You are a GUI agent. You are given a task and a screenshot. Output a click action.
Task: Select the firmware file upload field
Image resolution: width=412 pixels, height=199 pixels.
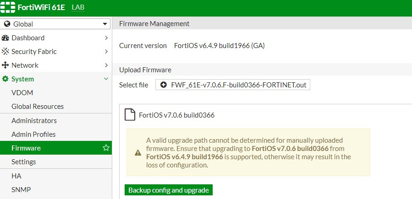233,85
